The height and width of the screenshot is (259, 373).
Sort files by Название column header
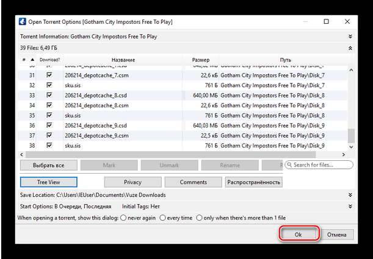123,60
